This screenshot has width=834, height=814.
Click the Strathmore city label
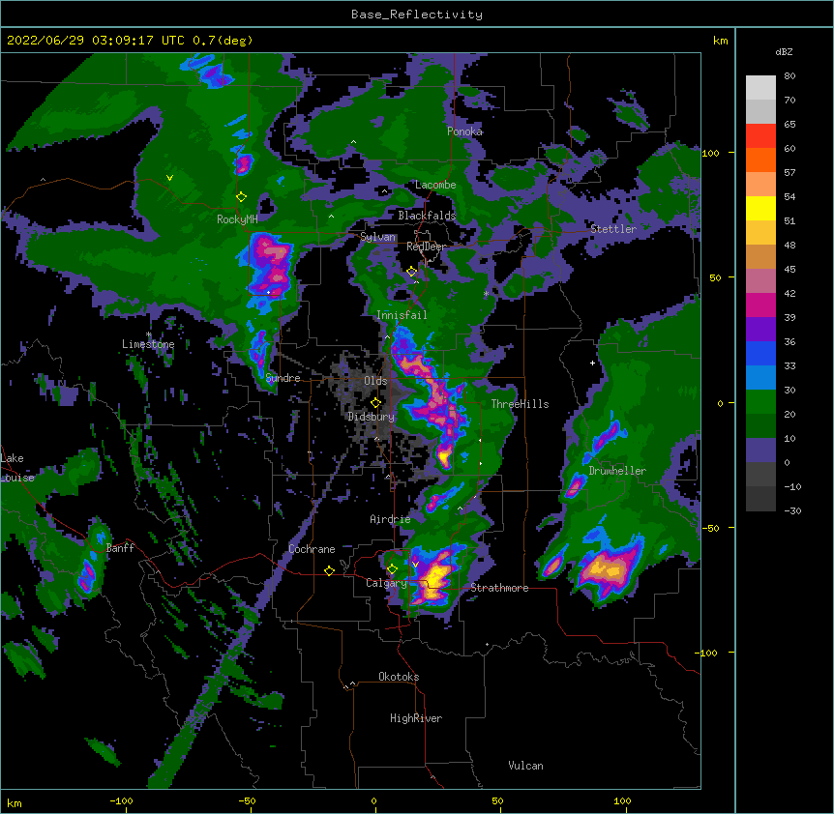499,588
